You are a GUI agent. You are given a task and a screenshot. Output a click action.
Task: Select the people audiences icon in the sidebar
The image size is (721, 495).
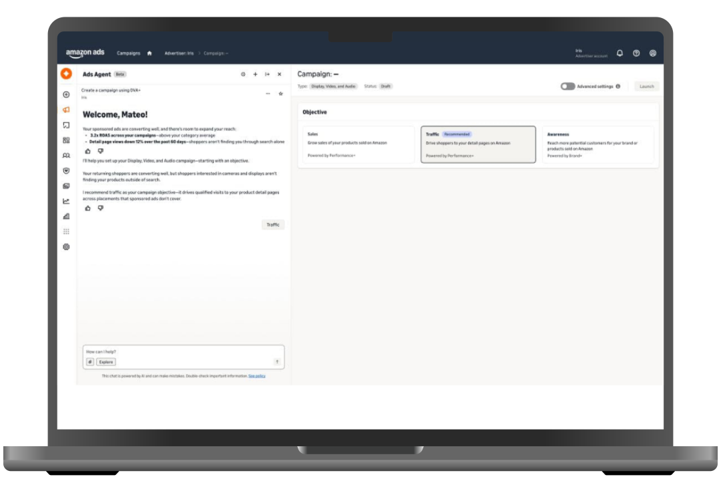[66, 156]
